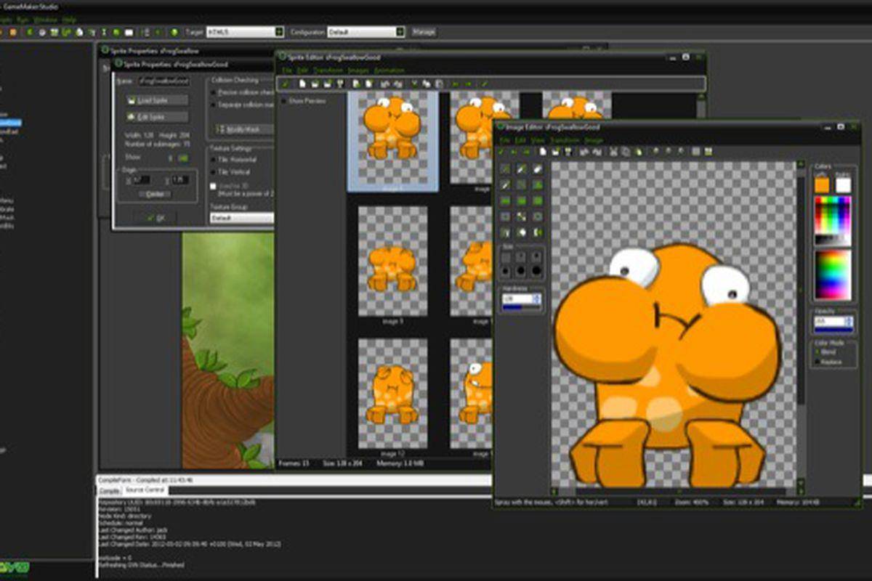The image size is (872, 581).
Task: Click Center button under Origin
Action: coord(155,194)
